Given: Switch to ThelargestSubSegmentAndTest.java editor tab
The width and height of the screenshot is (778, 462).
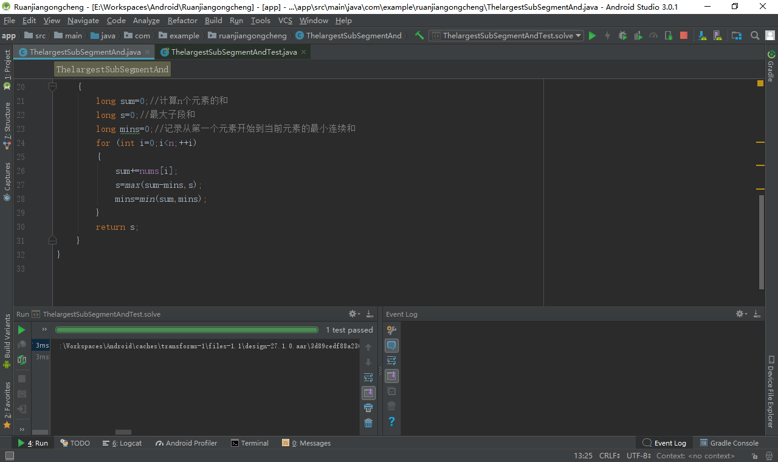Looking at the screenshot, I should tap(234, 52).
